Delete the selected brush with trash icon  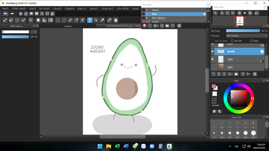click(179, 26)
